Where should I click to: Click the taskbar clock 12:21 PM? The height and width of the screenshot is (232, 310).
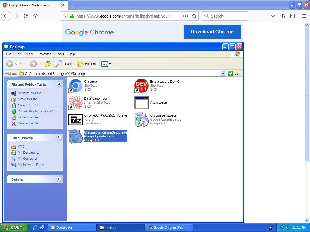pos(299,228)
